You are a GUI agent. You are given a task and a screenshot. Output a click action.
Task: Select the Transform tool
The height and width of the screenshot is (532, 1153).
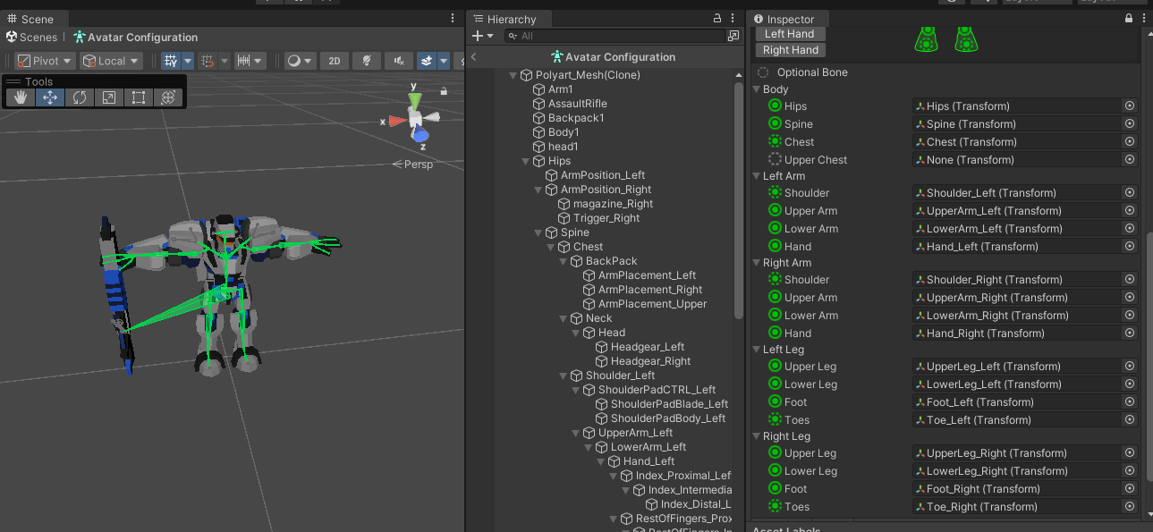point(168,97)
